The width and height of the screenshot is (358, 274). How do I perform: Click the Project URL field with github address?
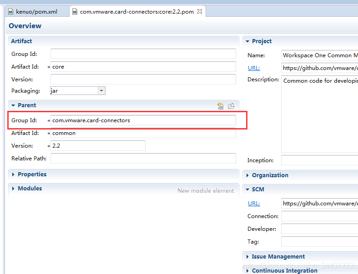[319, 68]
